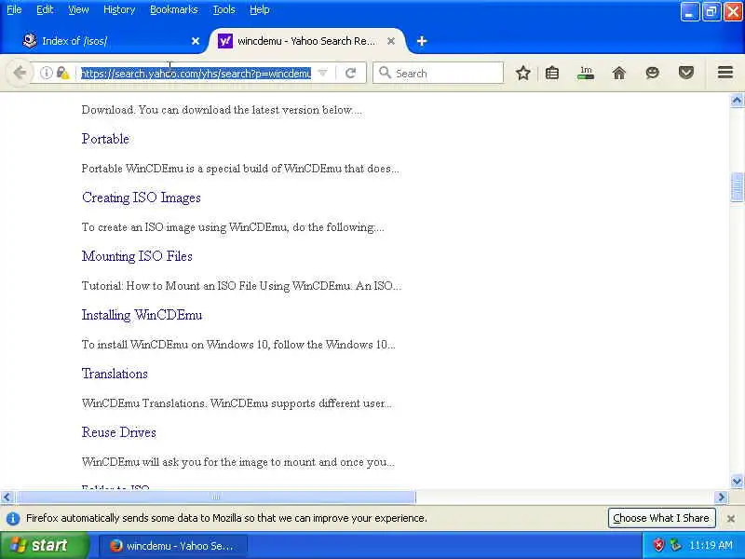Open the URL history dropdown arrow
The height and width of the screenshot is (559, 745).
[x=322, y=73]
